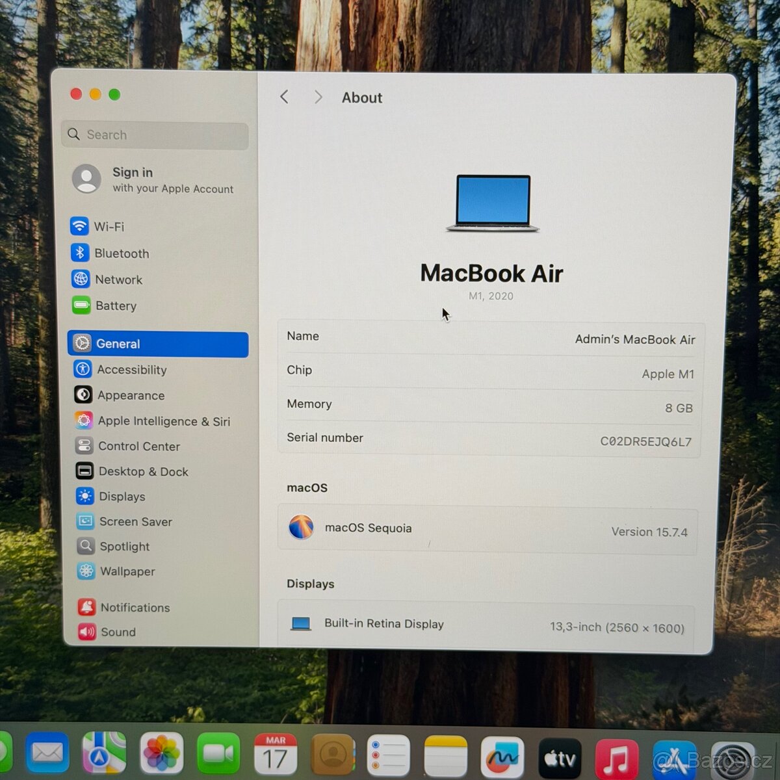This screenshot has height=780, width=780.
Task: Open Battery settings
Action: click(105, 305)
